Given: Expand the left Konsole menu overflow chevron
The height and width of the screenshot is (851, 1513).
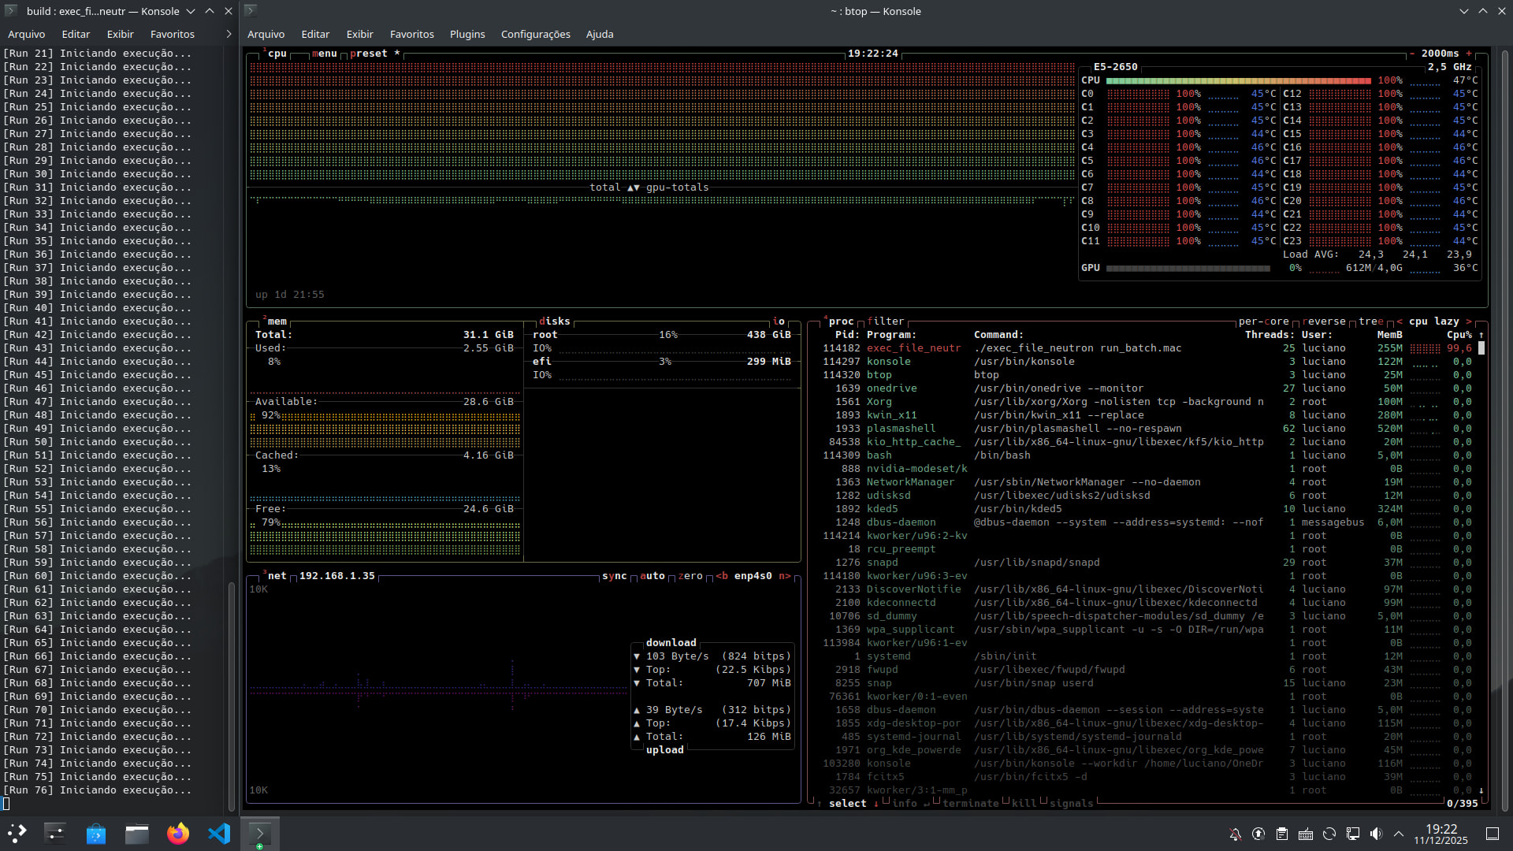Looking at the screenshot, I should click(229, 34).
